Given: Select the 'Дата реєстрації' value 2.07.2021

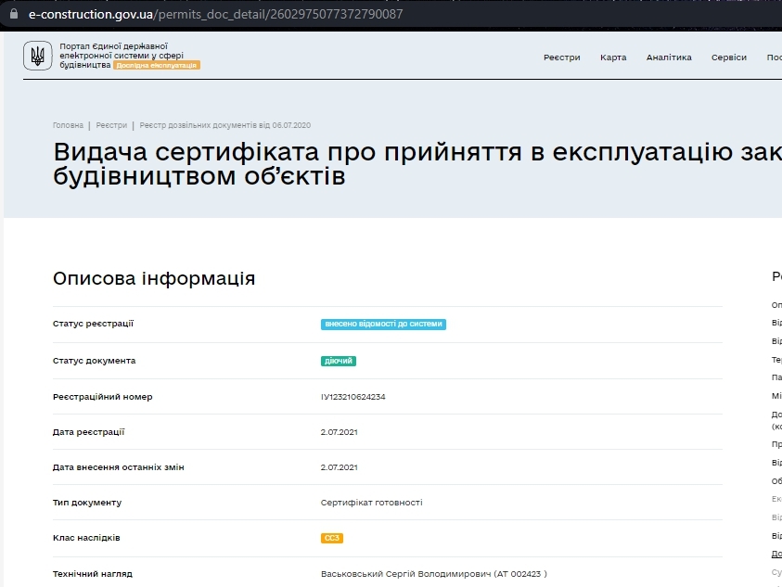Looking at the screenshot, I should pos(340,432).
